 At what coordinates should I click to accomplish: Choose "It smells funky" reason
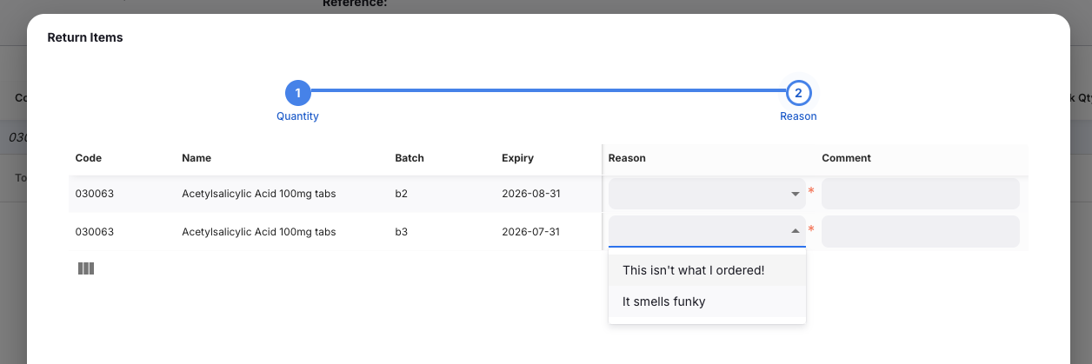(664, 301)
